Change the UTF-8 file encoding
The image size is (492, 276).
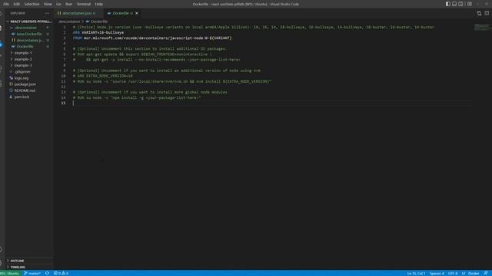click(453, 273)
